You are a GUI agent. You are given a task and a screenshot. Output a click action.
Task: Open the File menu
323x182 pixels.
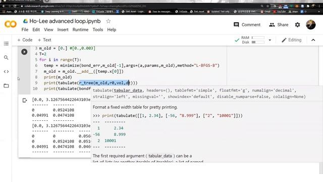click(25, 30)
